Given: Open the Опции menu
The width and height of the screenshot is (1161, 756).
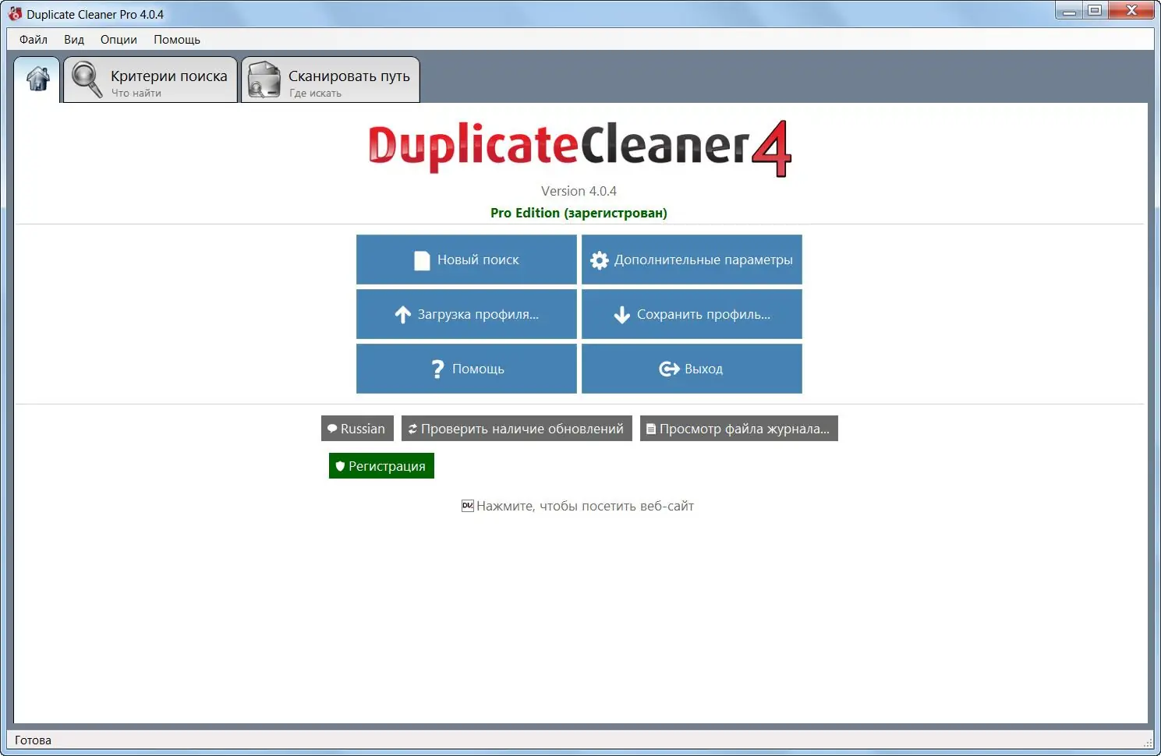Looking at the screenshot, I should click(119, 40).
